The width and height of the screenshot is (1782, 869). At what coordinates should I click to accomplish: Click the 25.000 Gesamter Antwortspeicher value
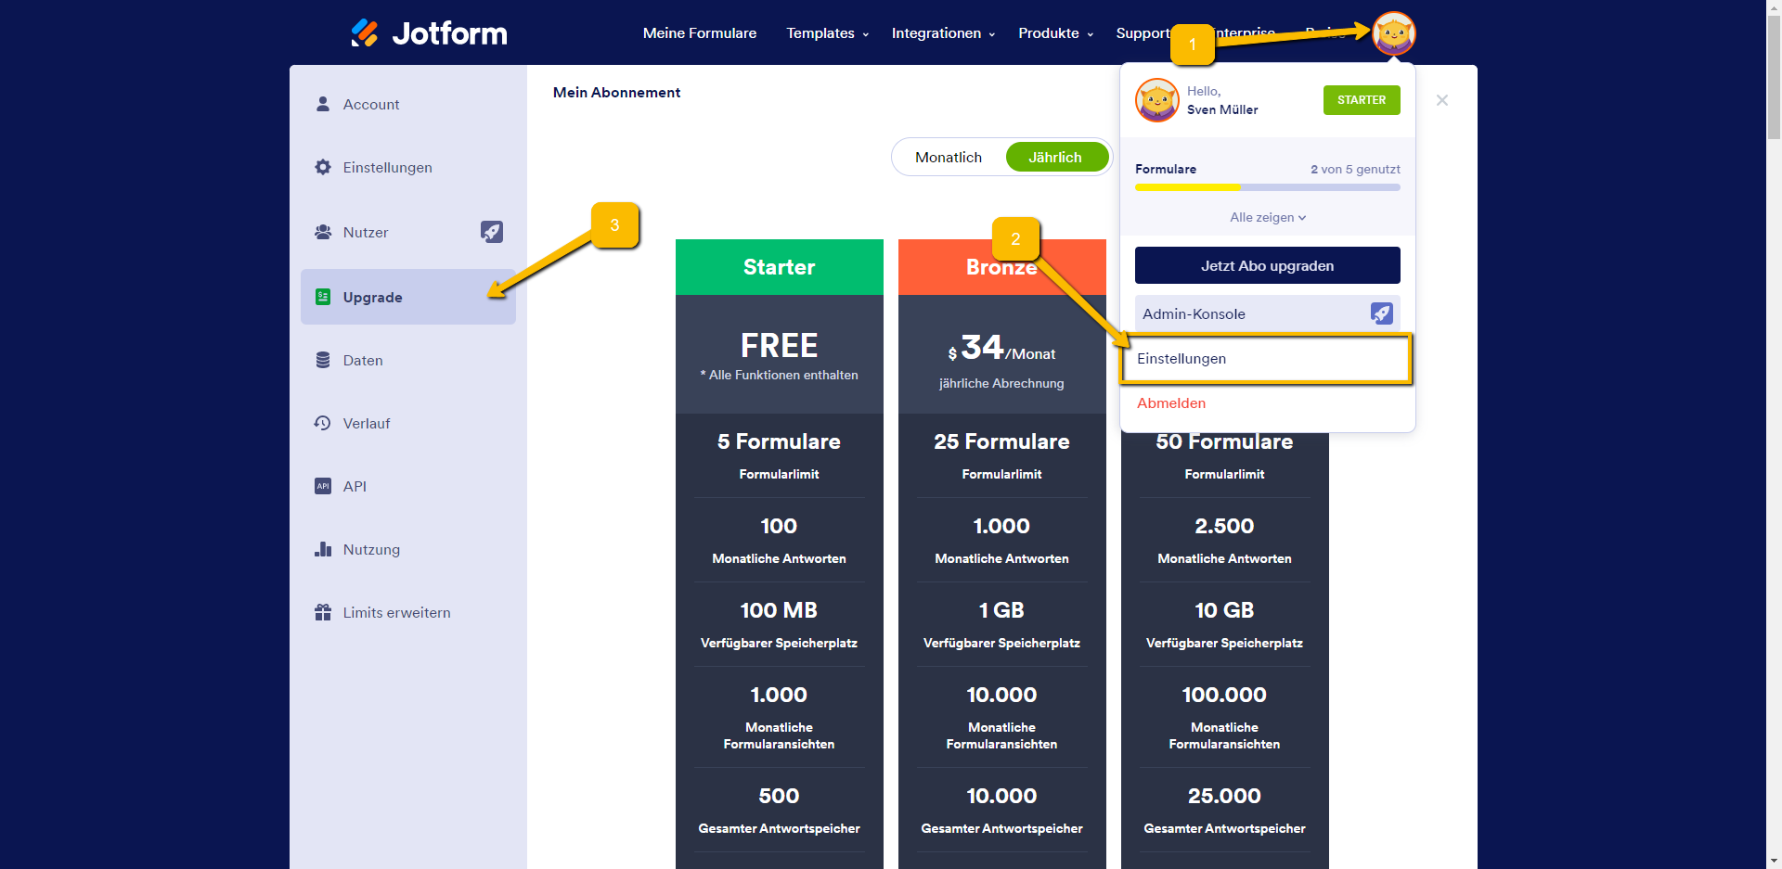point(1224,796)
